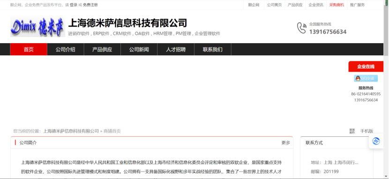The height and width of the screenshot is (179, 389).
Task: Click breadcrumb link 上海德米萨信息科技有限公司
Action: coord(71,131)
